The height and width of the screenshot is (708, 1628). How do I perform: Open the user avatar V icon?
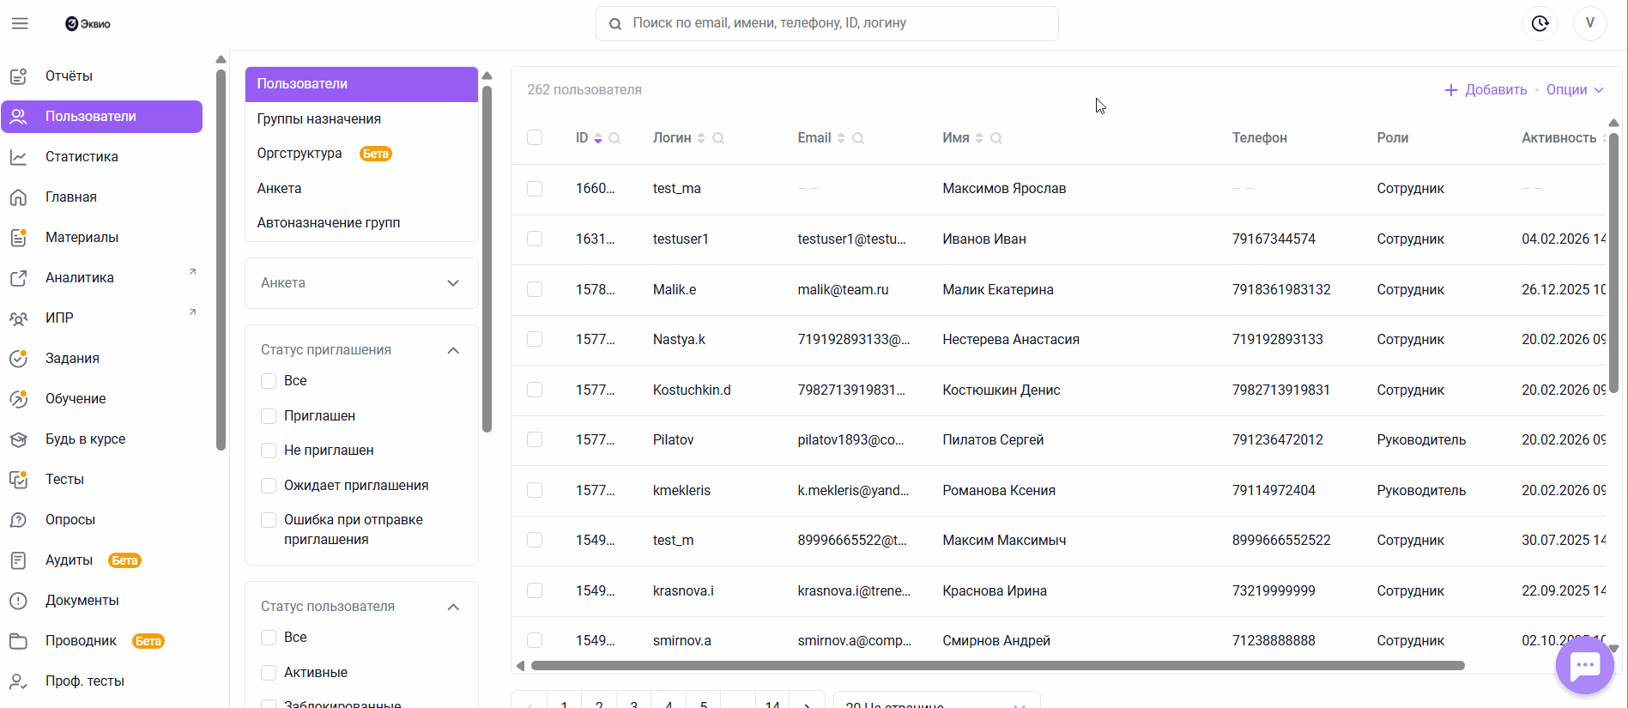[1590, 23]
